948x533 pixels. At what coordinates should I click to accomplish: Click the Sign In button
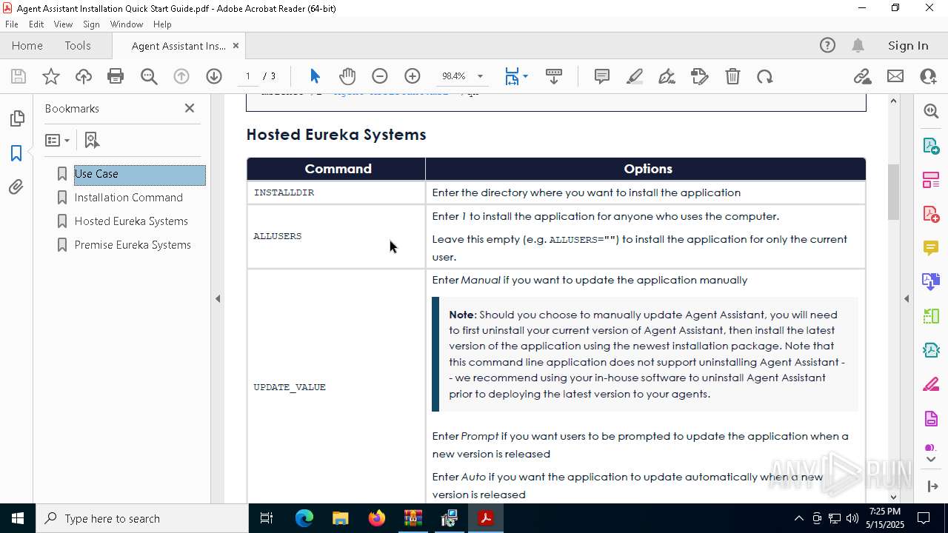coord(908,45)
